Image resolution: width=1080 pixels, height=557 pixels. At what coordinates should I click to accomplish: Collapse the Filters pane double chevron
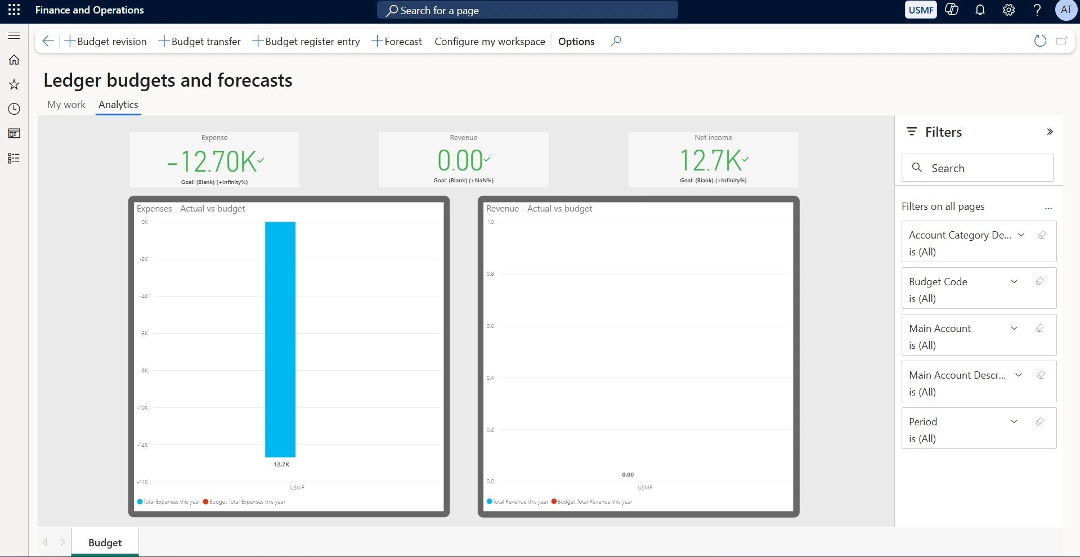pos(1050,132)
